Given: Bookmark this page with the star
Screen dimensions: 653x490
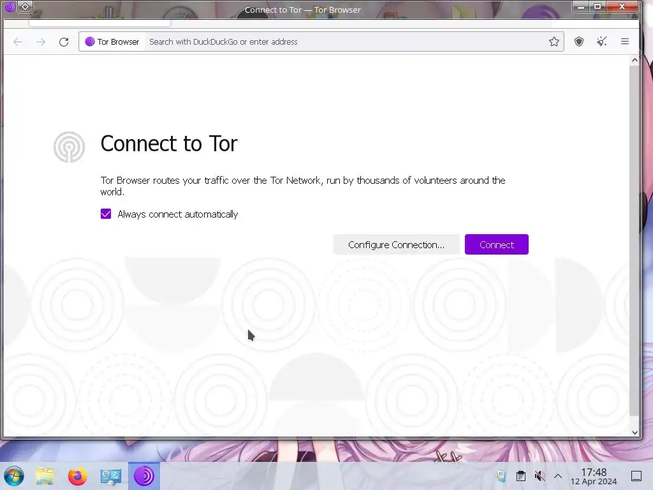Looking at the screenshot, I should [x=554, y=41].
